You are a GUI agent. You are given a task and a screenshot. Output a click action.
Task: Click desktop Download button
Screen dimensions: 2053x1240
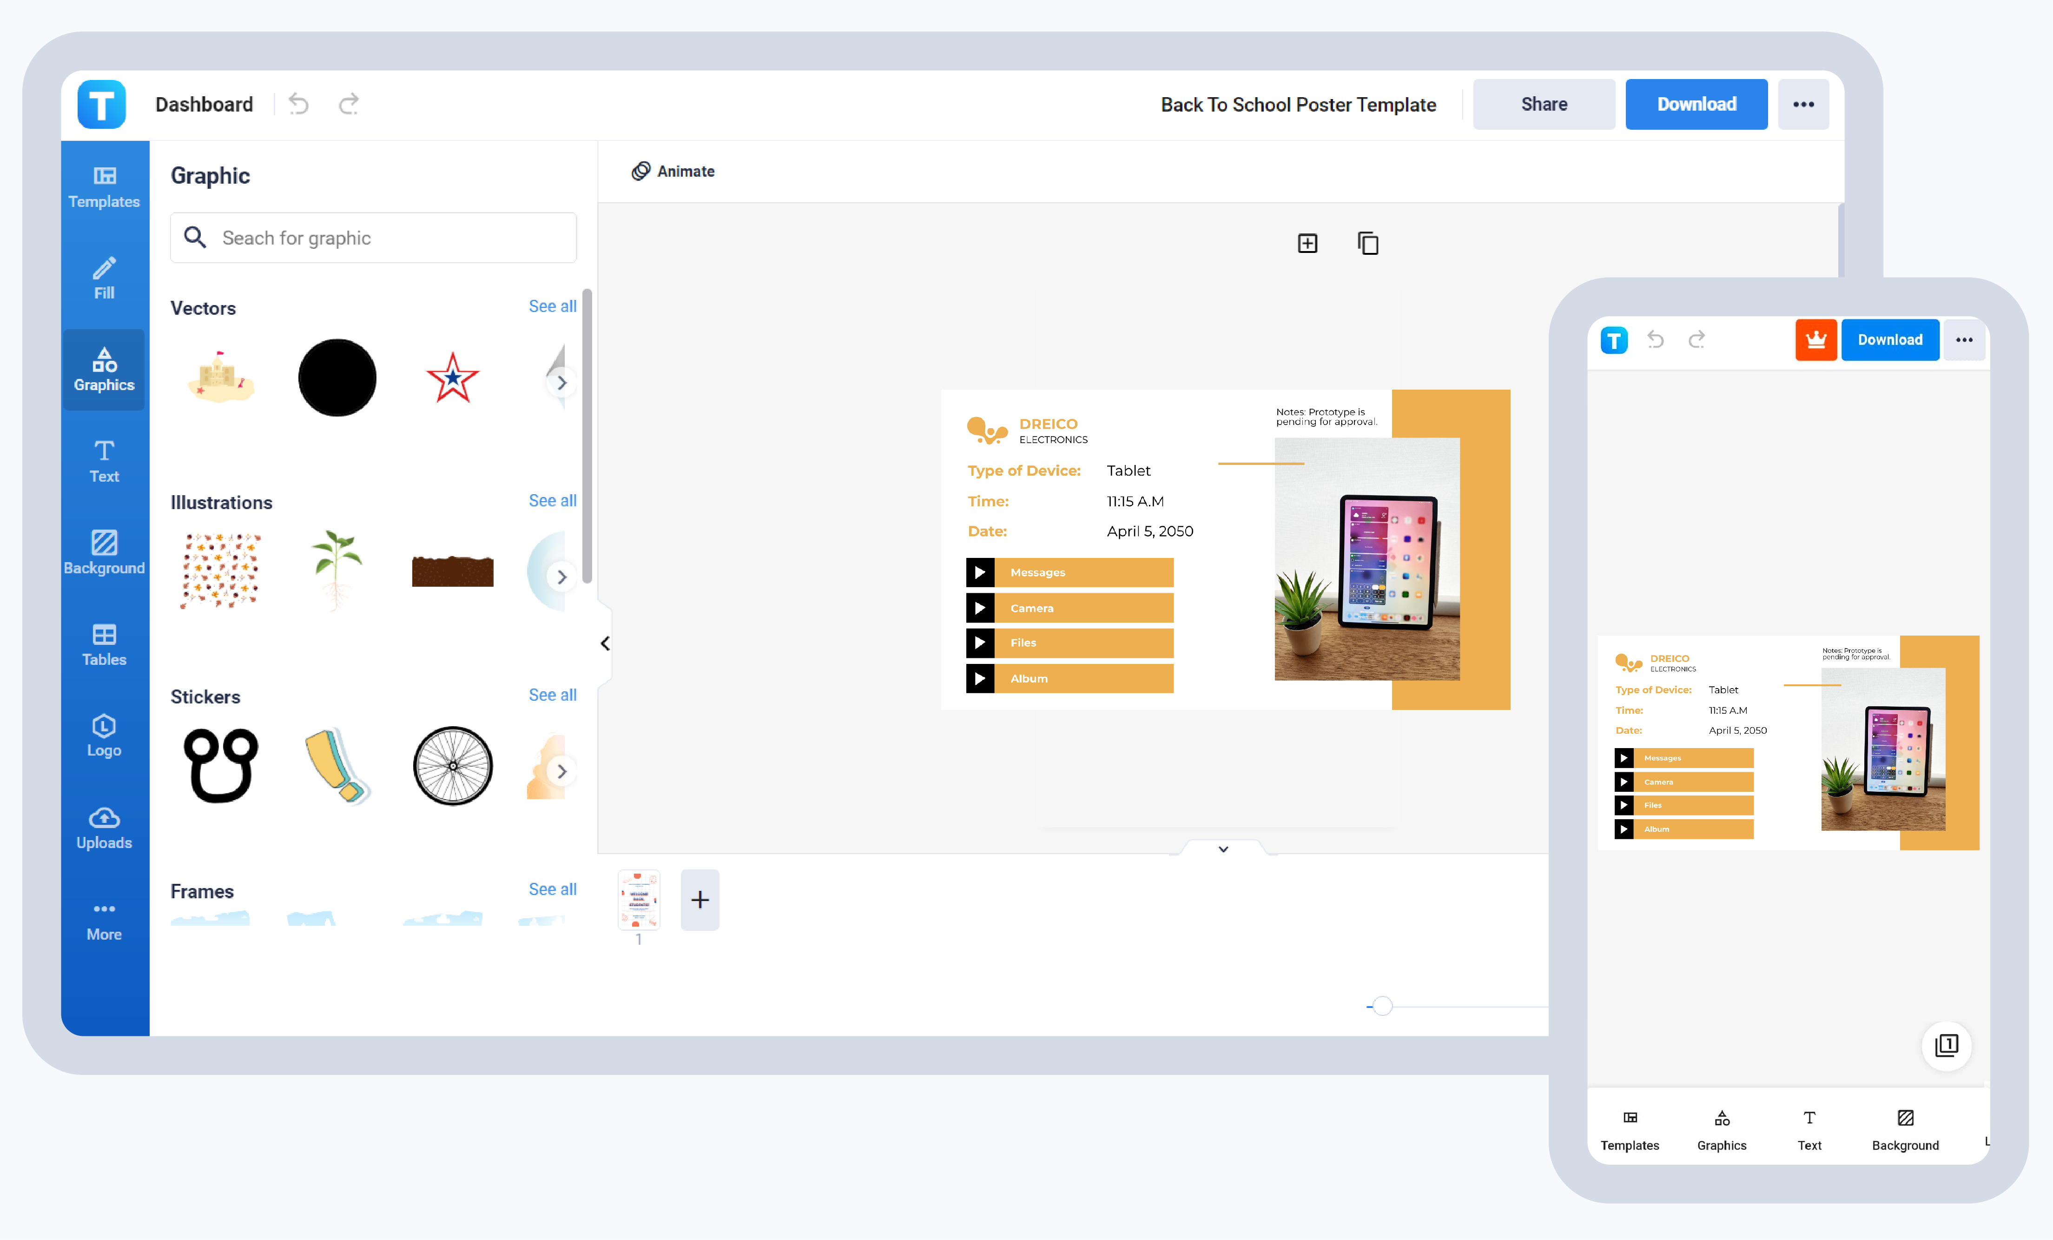[x=1697, y=104]
